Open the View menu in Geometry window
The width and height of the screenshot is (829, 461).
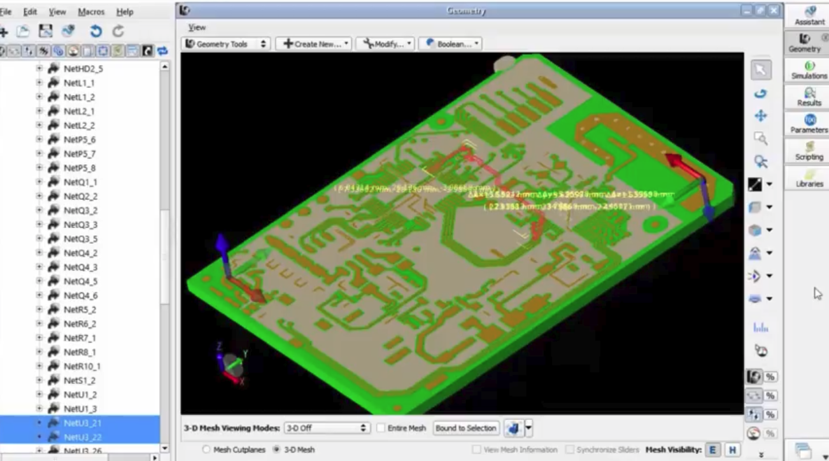(197, 27)
